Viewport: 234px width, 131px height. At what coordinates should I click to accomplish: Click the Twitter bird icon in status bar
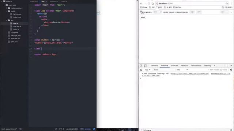click(94, 129)
